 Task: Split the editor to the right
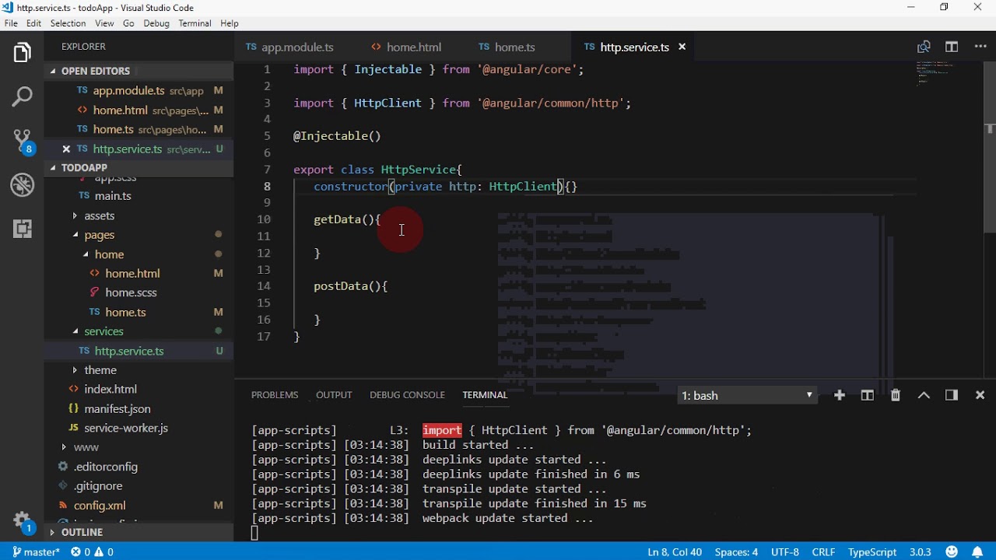tap(952, 47)
